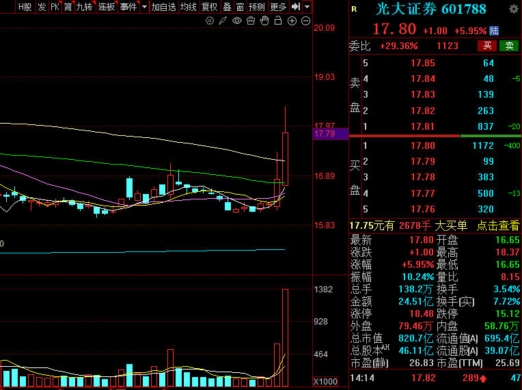Image resolution: width=522 pixels, height=390 pixels.
Task: Click the green 卖 sell button
Action: click(x=509, y=46)
